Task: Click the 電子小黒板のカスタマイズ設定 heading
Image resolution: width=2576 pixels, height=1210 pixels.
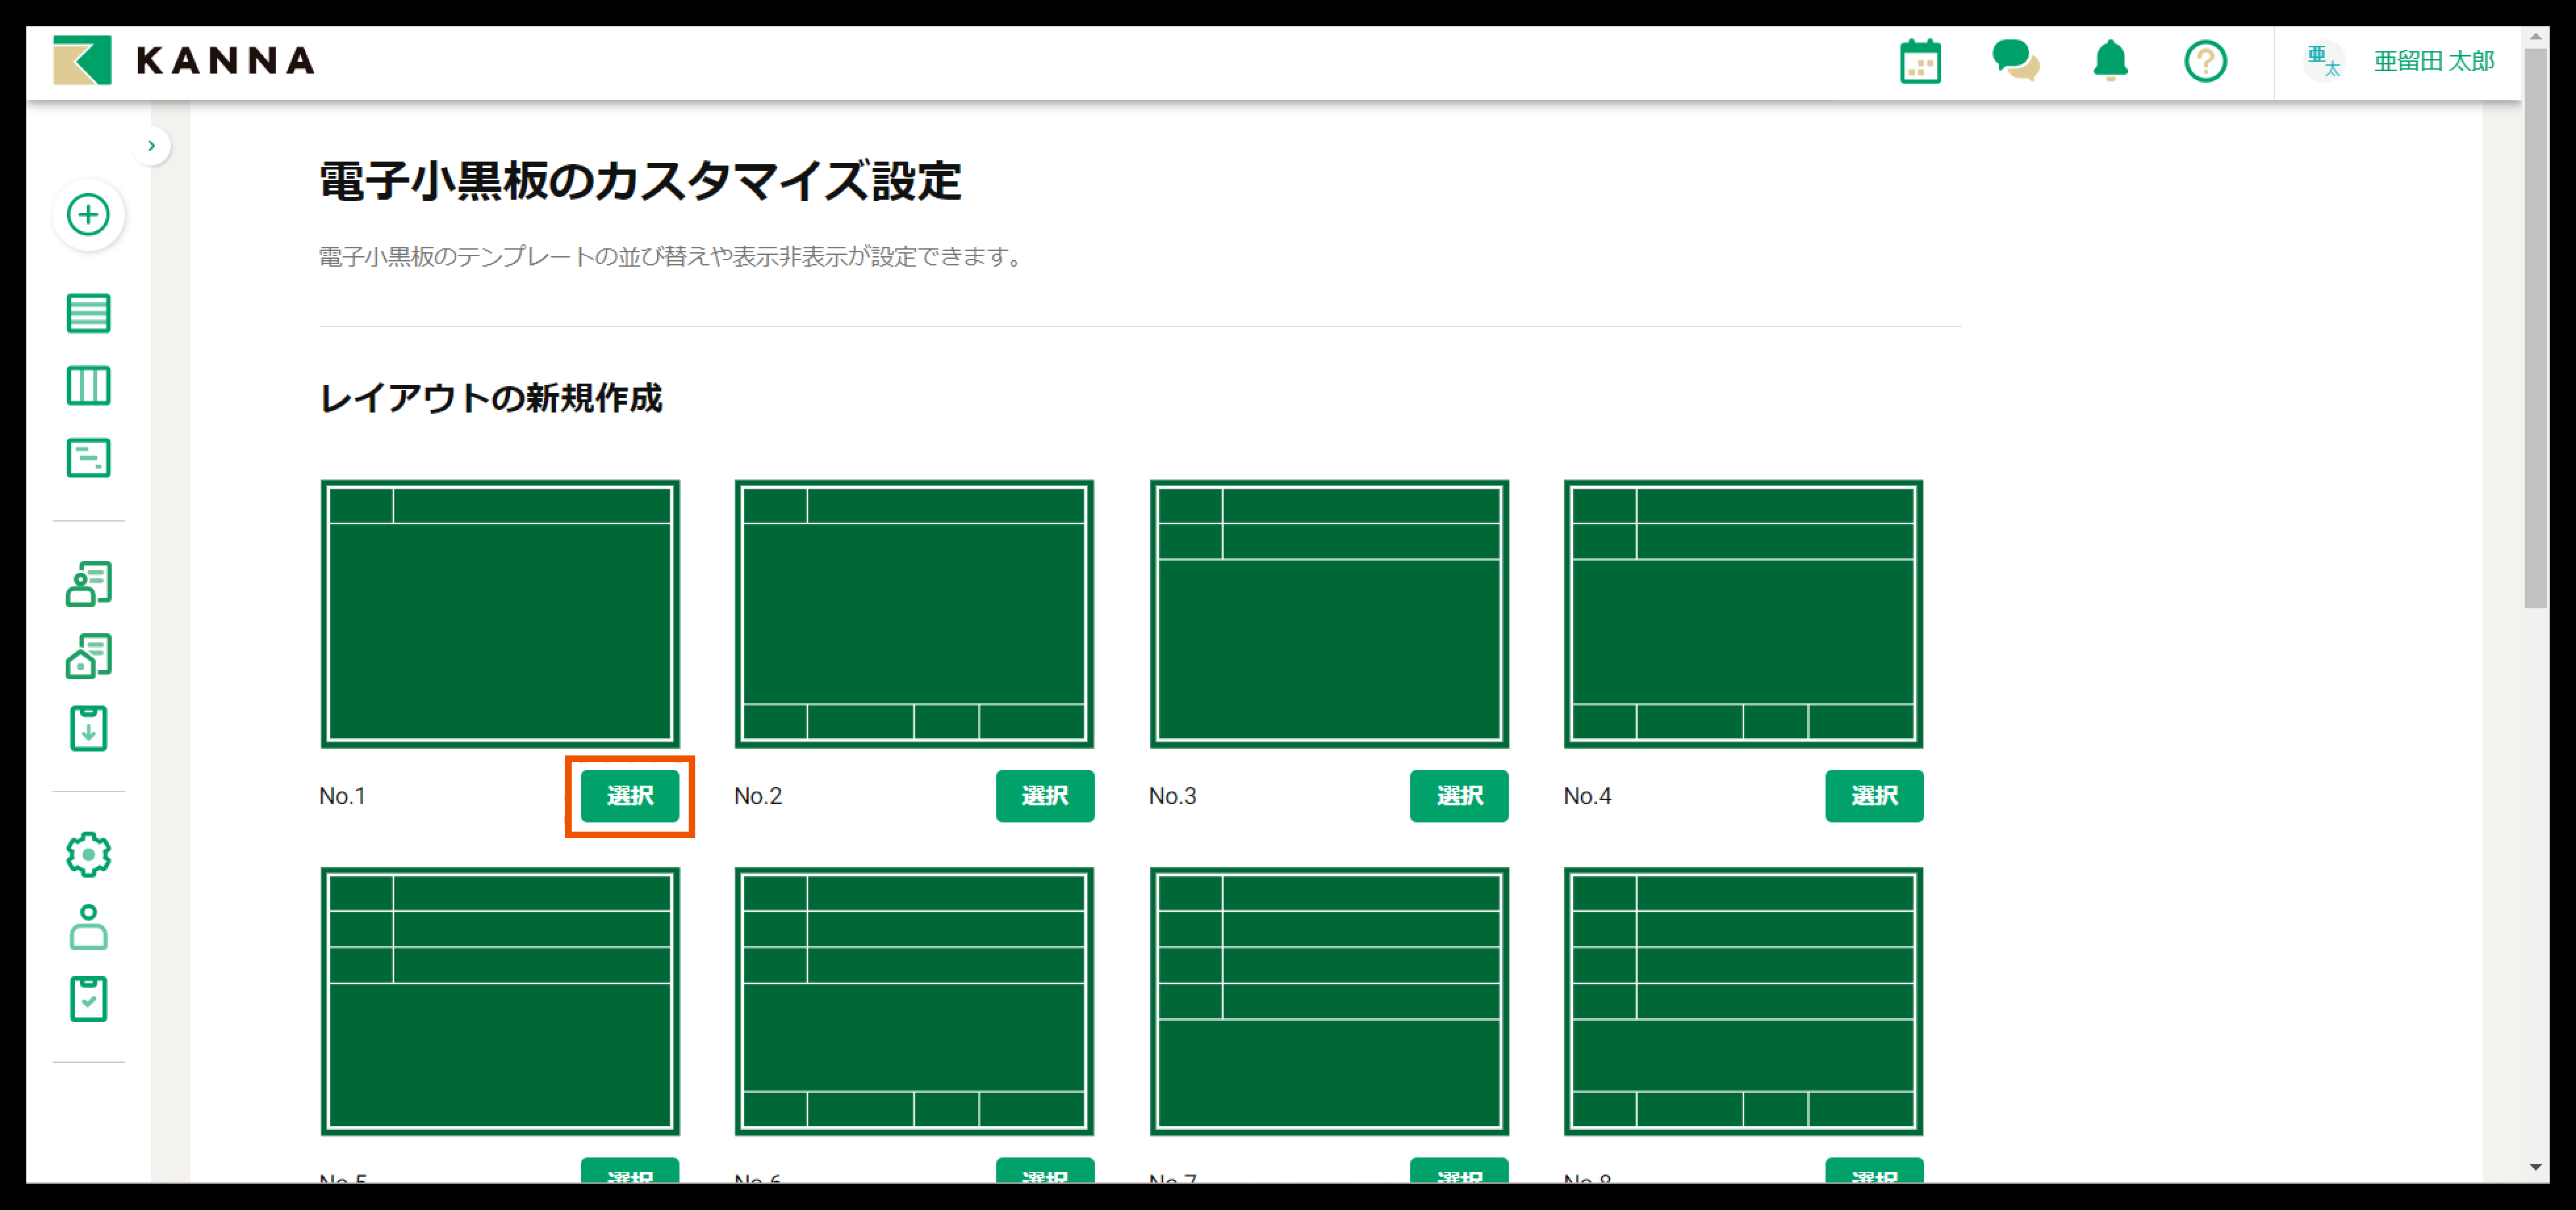Action: pyautogui.click(x=640, y=182)
